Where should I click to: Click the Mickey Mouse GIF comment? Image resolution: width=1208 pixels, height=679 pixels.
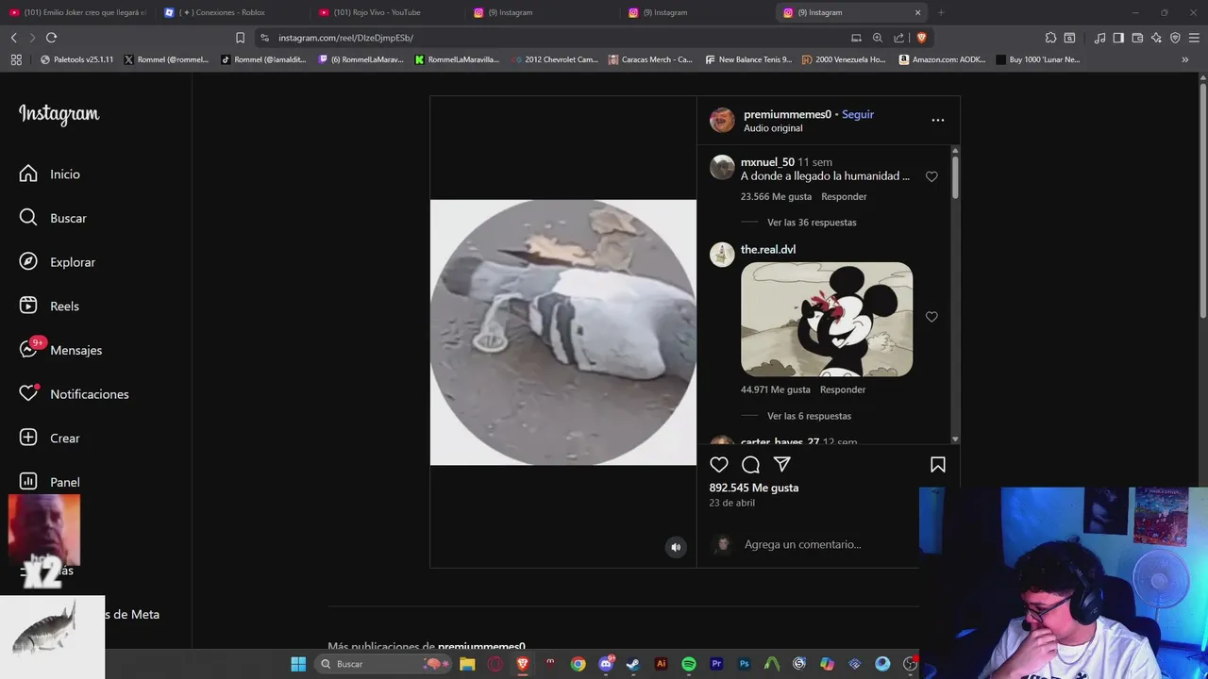pyautogui.click(x=827, y=320)
